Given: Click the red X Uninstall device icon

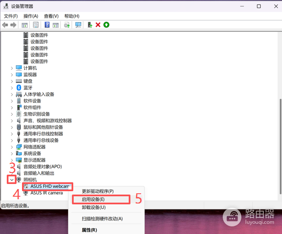Looking at the screenshot, I should tap(98, 25).
